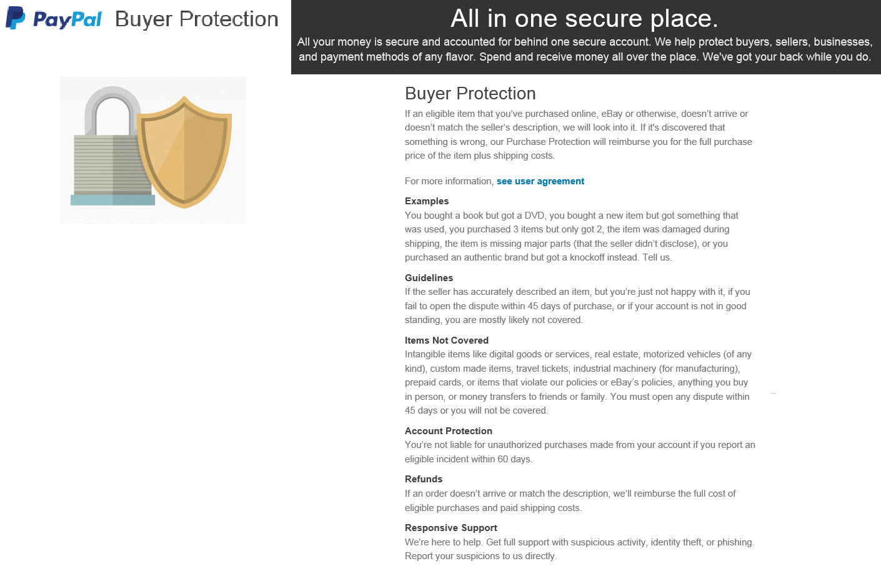Click the PayPal wordmark text

67,20
